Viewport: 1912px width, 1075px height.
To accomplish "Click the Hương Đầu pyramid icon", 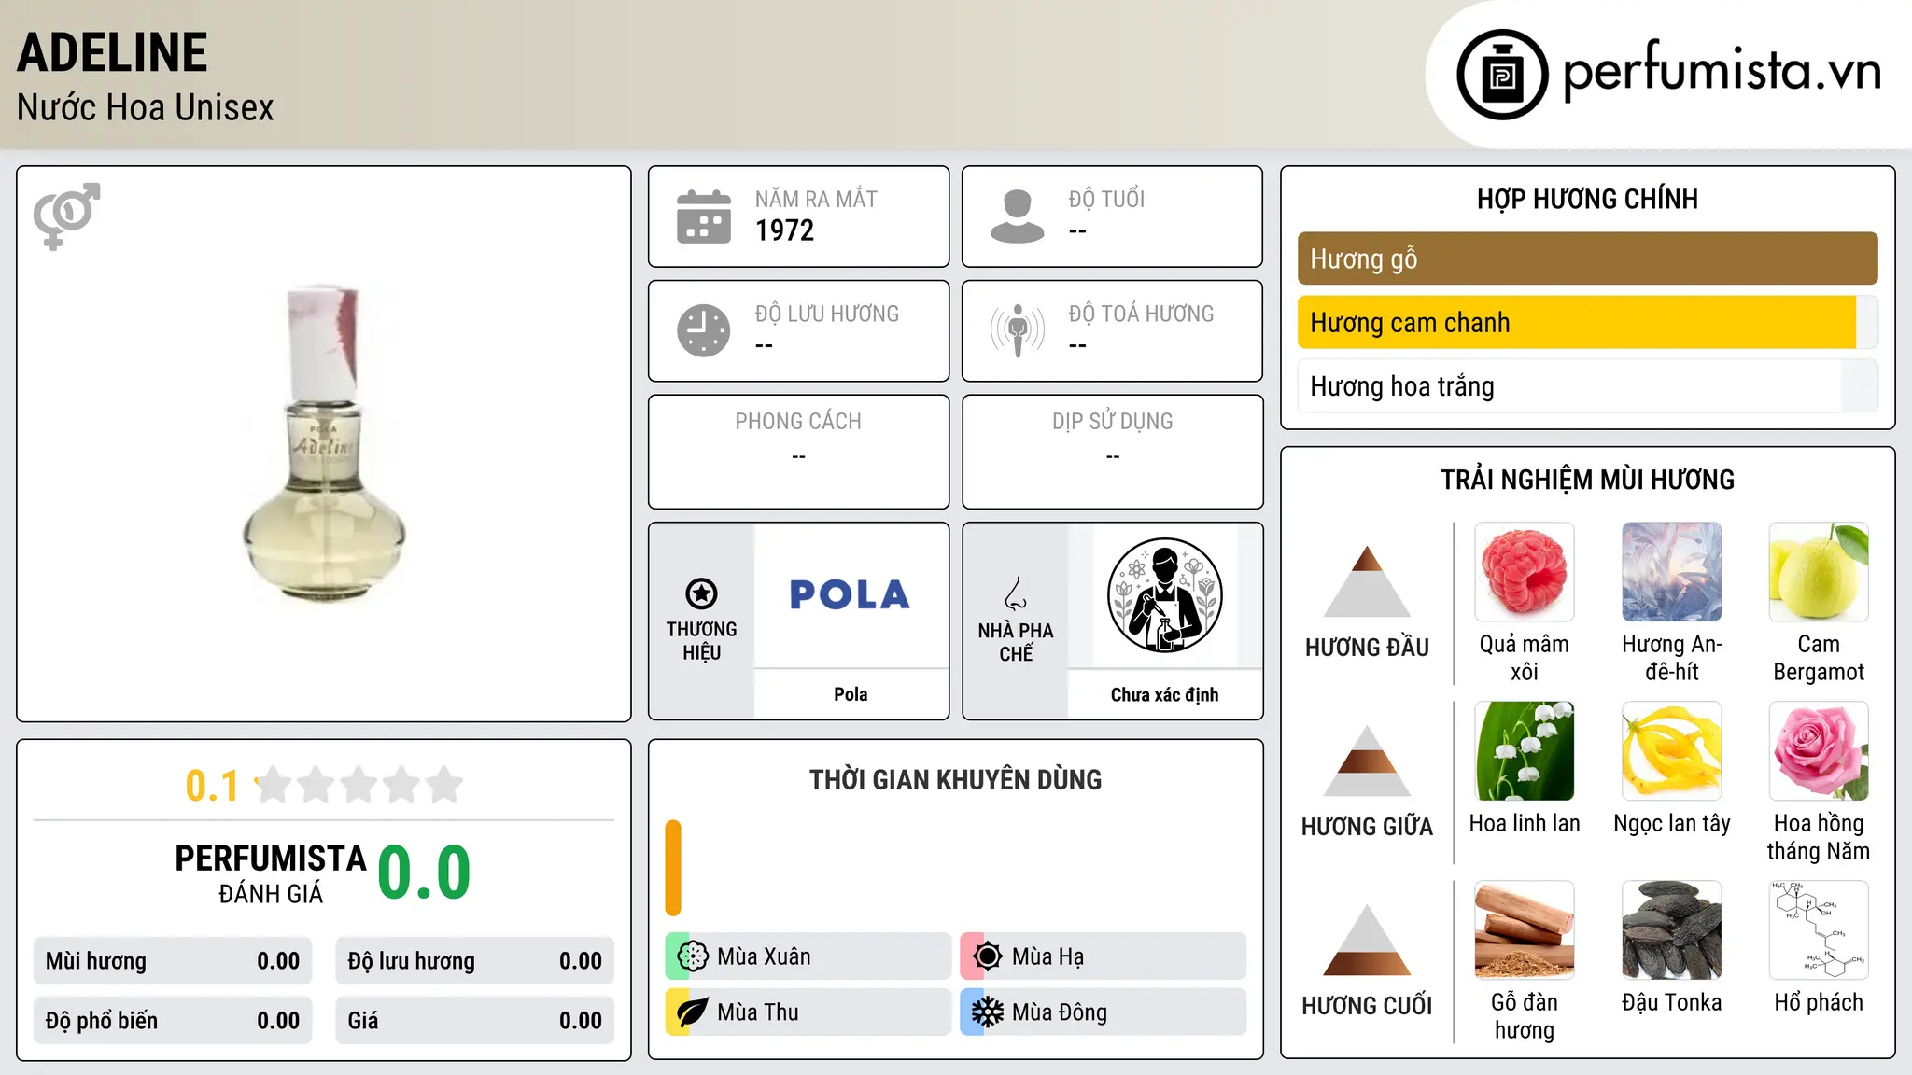I will 1367,580.
